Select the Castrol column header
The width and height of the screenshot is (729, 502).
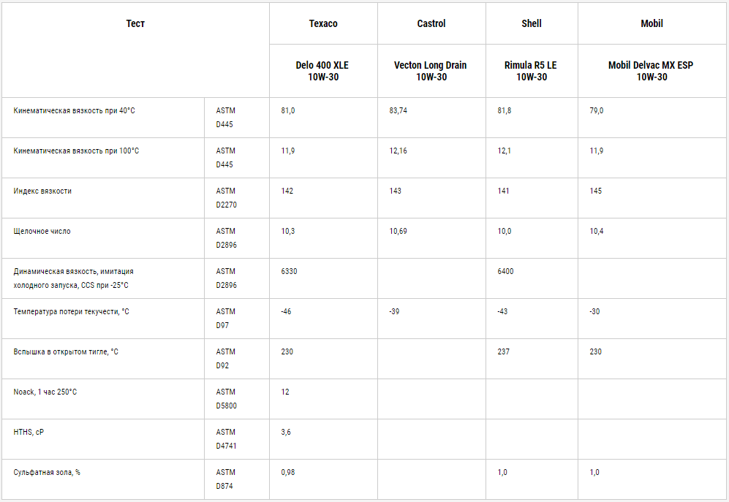pos(431,23)
